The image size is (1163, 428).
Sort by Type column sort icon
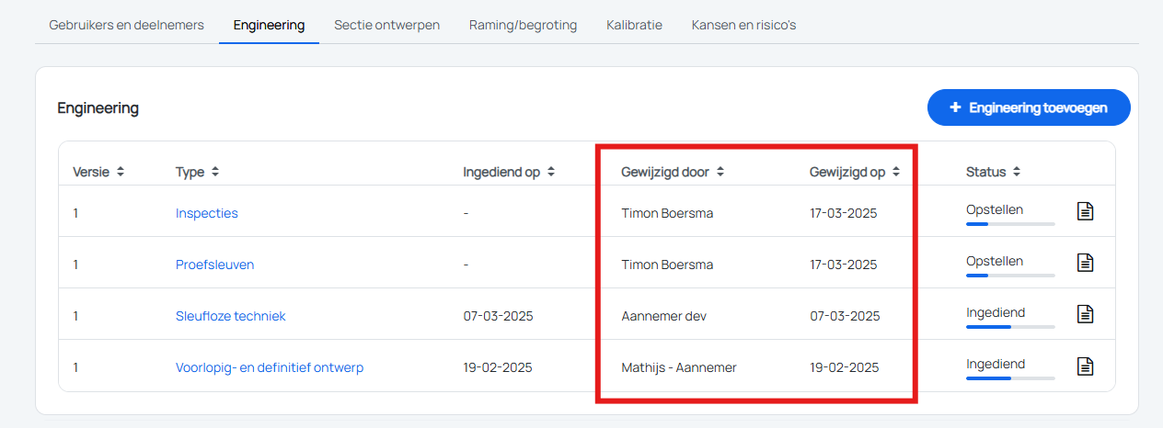[x=215, y=172]
